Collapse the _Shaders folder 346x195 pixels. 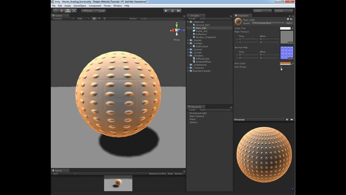point(188,56)
